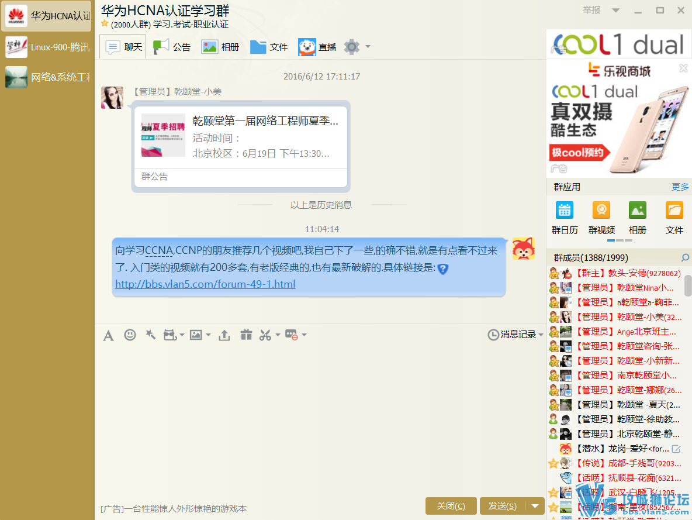Viewport: 692px width, 520px height.
Task: Open the 公告 announcements tab
Action: [x=172, y=47]
